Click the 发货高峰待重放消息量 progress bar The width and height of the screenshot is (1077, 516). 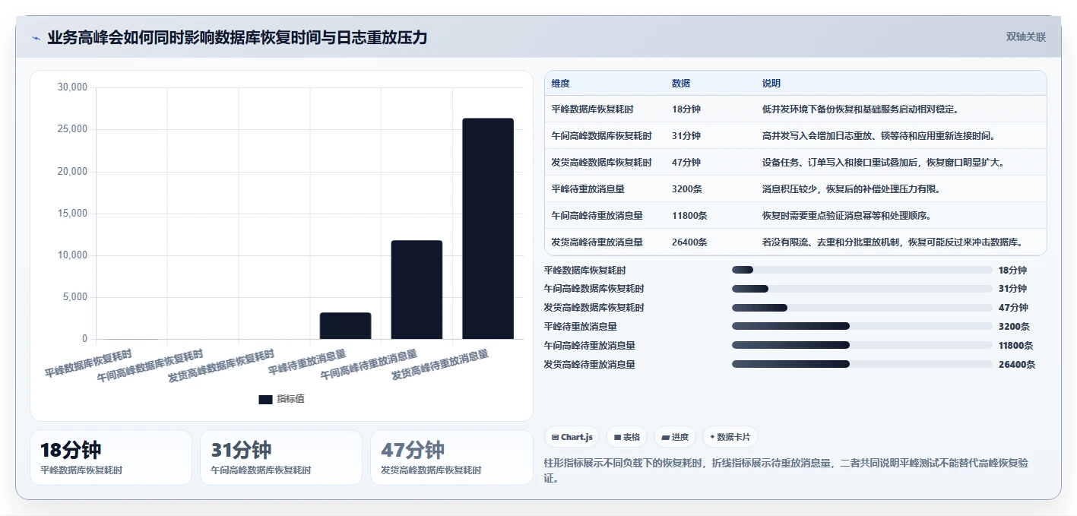(862, 364)
